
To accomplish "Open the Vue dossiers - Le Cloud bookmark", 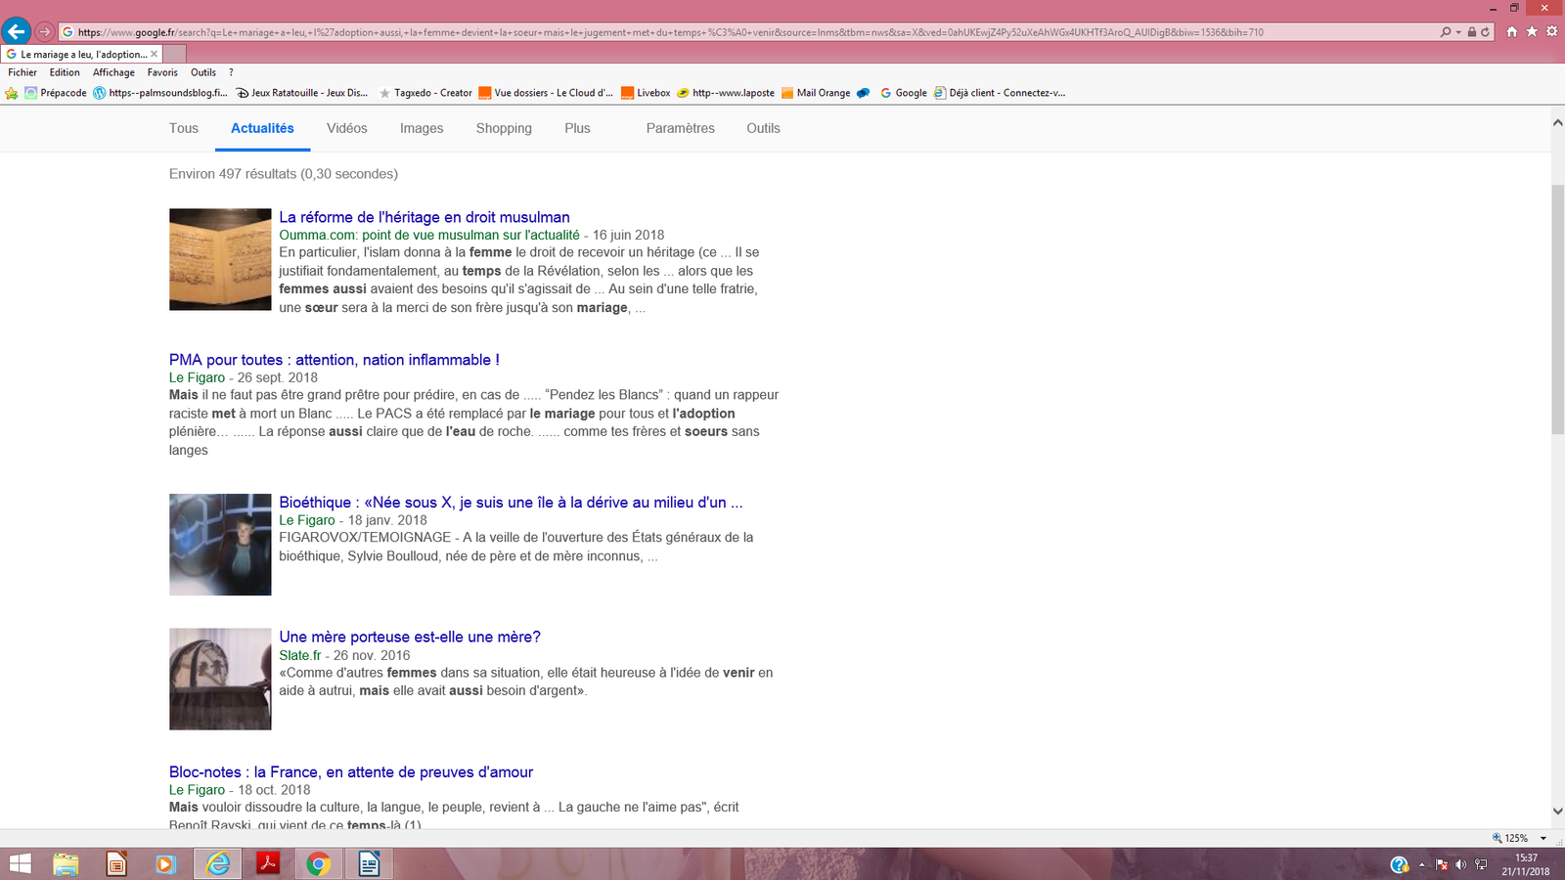I will tap(546, 93).
